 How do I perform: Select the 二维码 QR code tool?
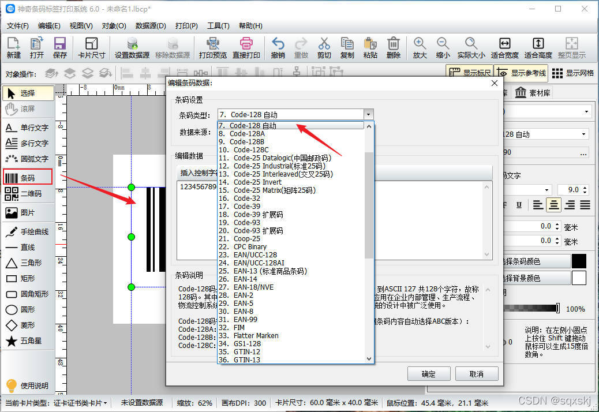pyautogui.click(x=28, y=193)
